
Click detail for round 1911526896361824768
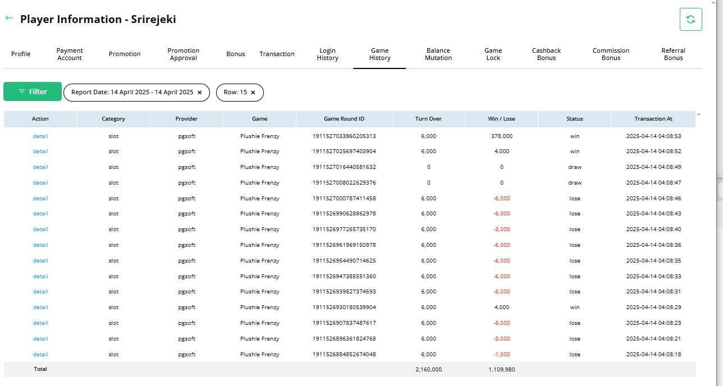(40, 339)
